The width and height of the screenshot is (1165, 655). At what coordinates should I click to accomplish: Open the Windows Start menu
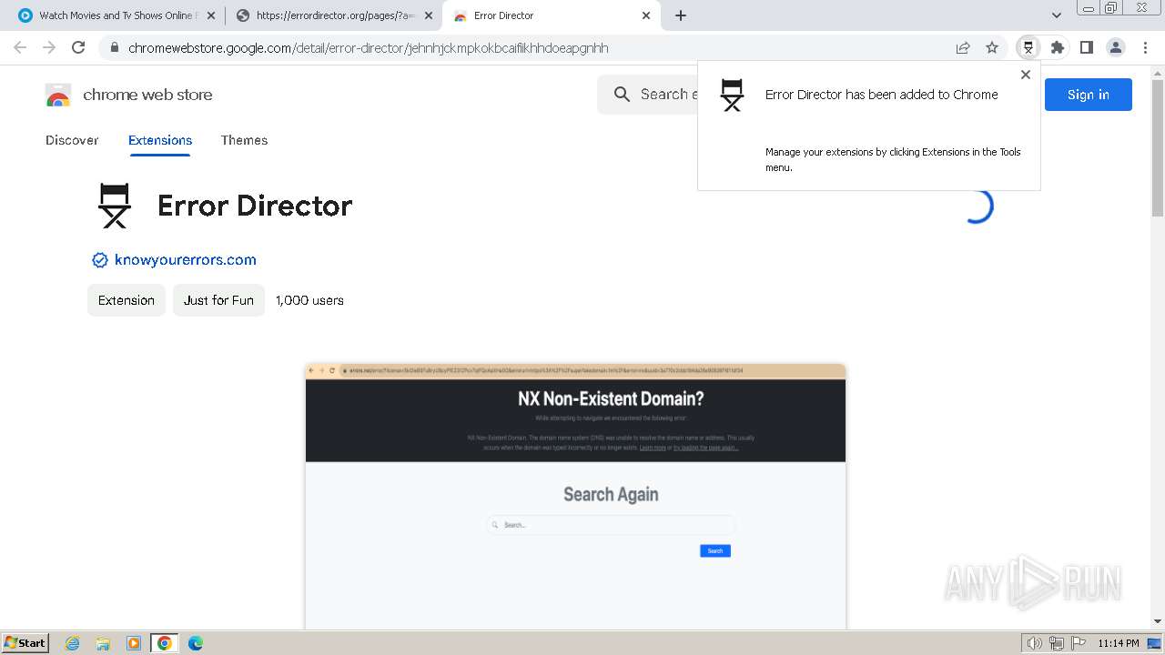tap(25, 642)
